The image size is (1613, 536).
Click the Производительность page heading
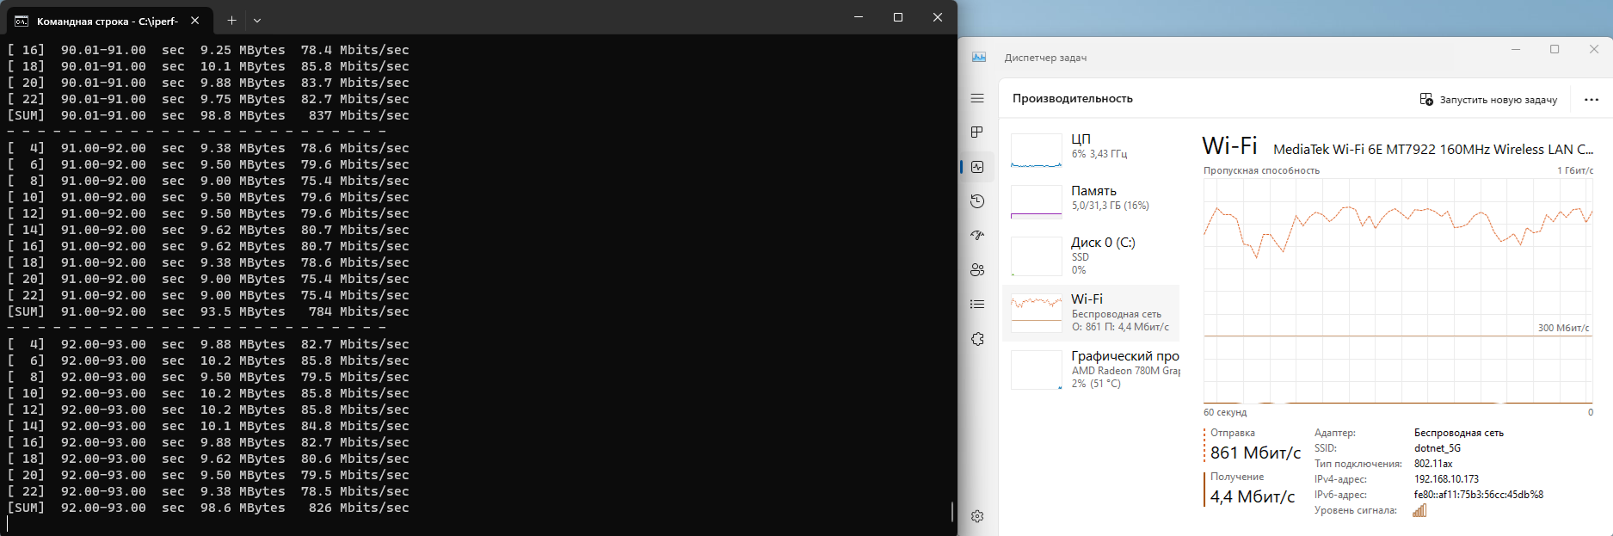point(1073,98)
